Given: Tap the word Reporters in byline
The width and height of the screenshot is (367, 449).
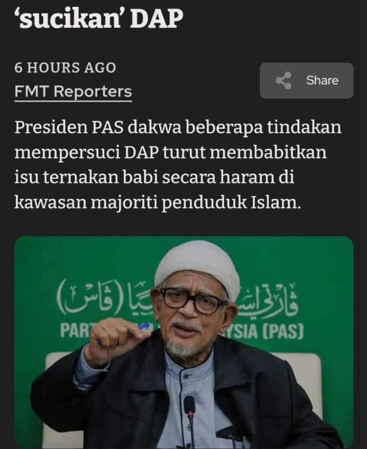Looking at the screenshot, I should 93,92.
